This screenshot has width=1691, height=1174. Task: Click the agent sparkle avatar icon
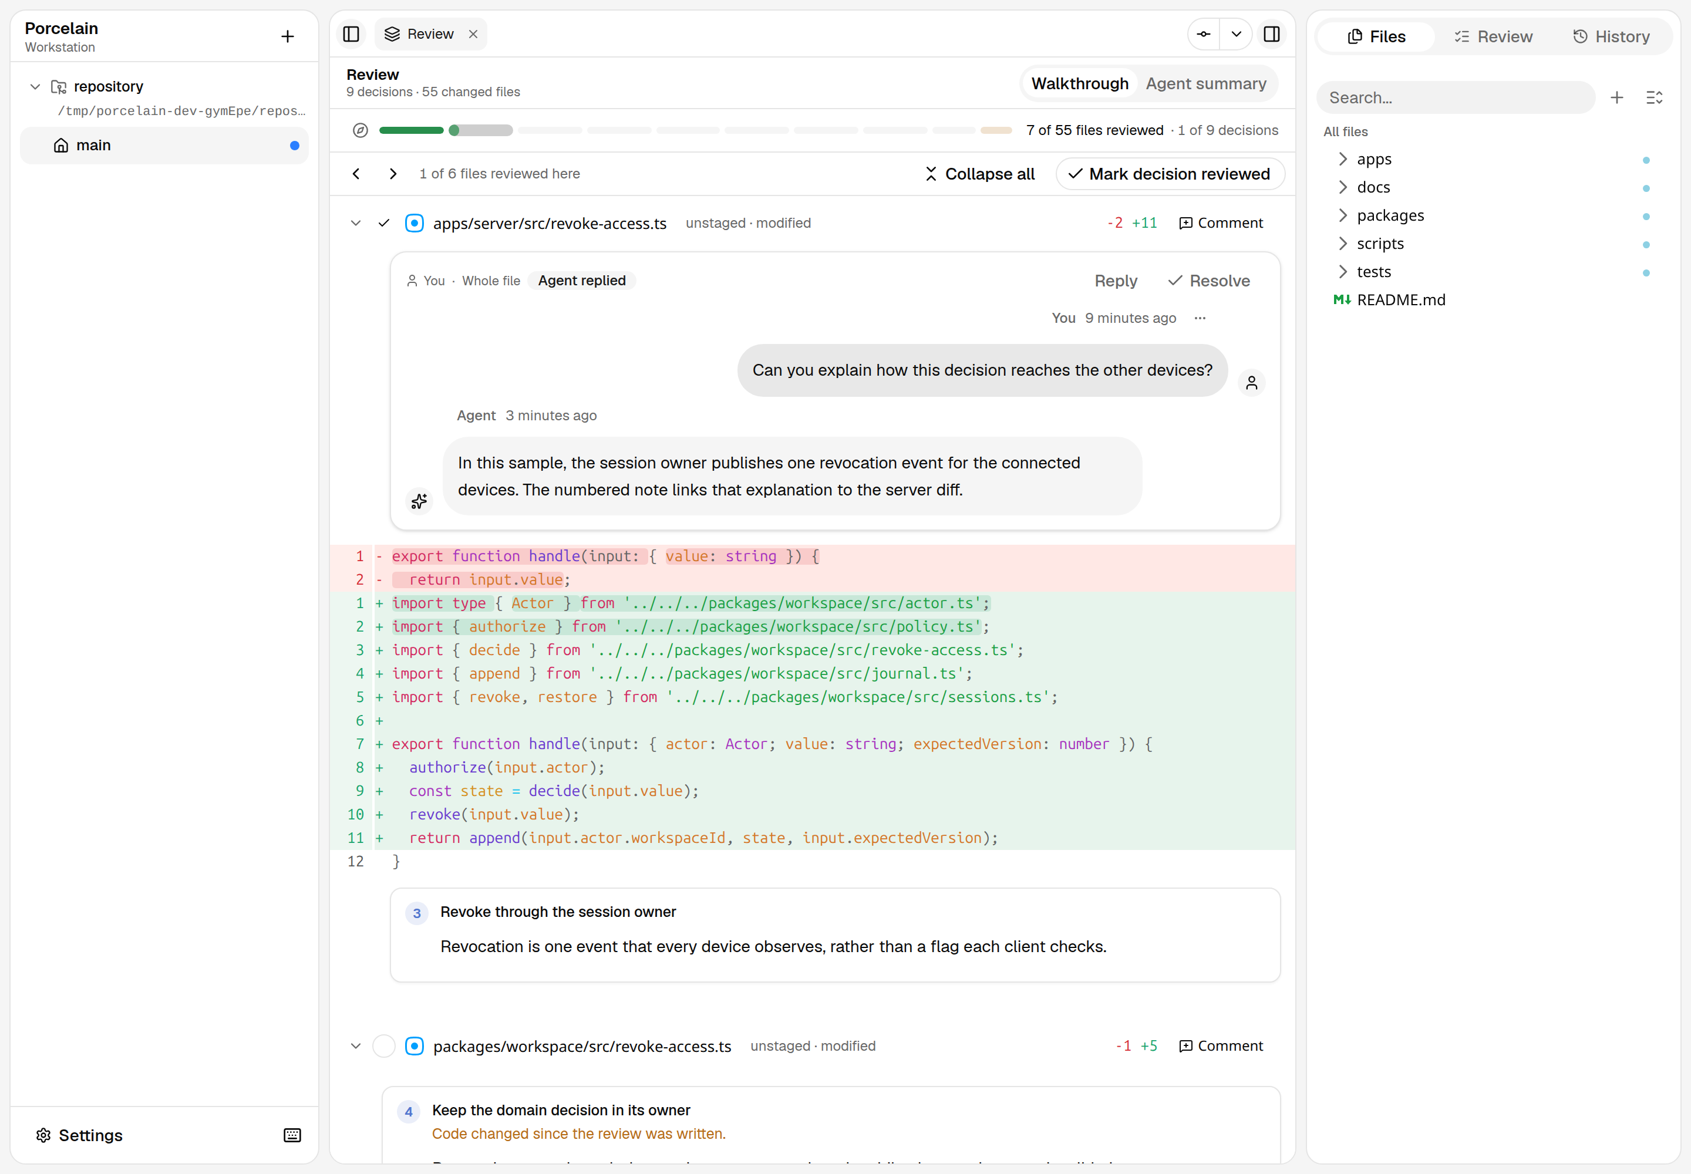point(419,502)
